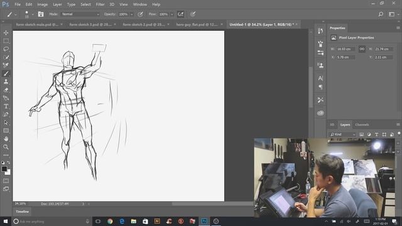Turn layer filtering on or off
This screenshot has width=402, height=226.
399,134
